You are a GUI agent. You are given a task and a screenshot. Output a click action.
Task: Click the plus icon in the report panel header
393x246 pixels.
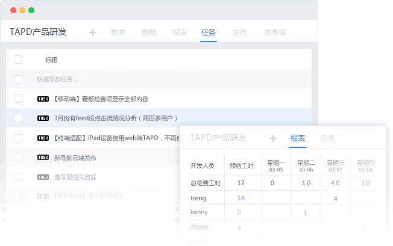[273, 138]
